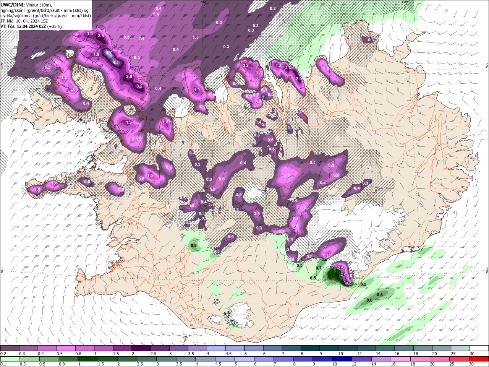
Task: Click the '0.1' label in the rain legend
Action: tap(3, 364)
